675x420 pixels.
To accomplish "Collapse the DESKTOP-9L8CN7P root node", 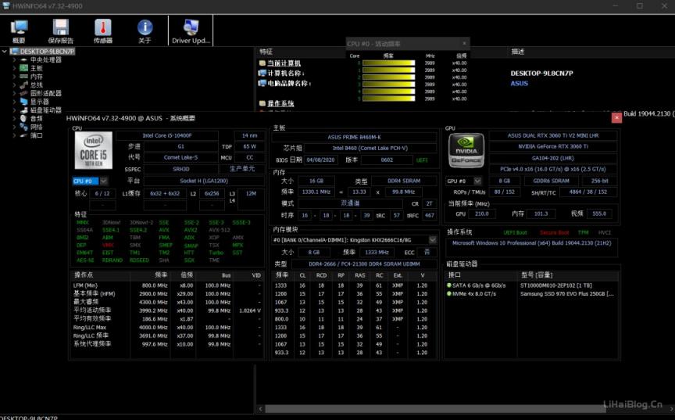I will tap(5, 52).
